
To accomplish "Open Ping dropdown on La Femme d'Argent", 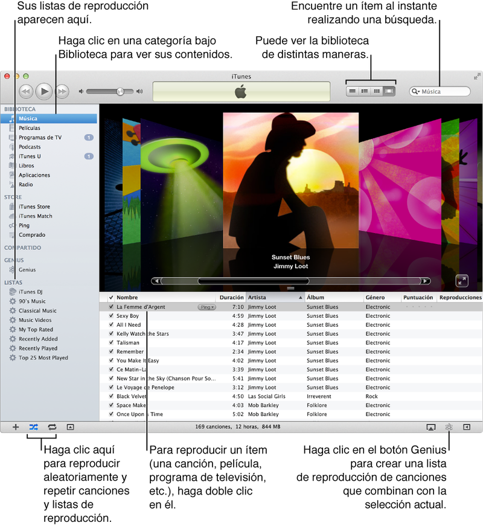I will pyautogui.click(x=207, y=307).
